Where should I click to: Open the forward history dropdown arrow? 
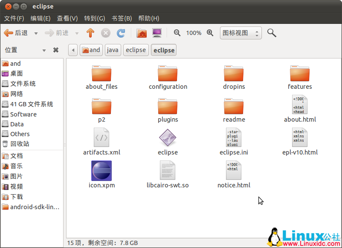coord(77,33)
